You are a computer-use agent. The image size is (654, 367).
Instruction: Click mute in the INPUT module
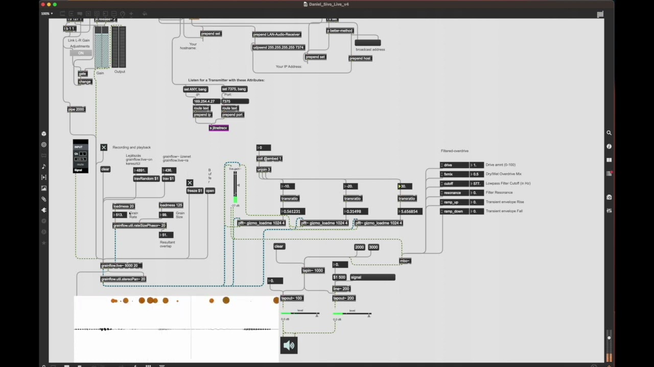pyautogui.click(x=80, y=164)
